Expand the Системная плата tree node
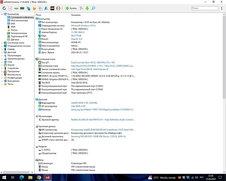The width and height of the screenshot is (226, 181). pyautogui.click(x=2, y=43)
